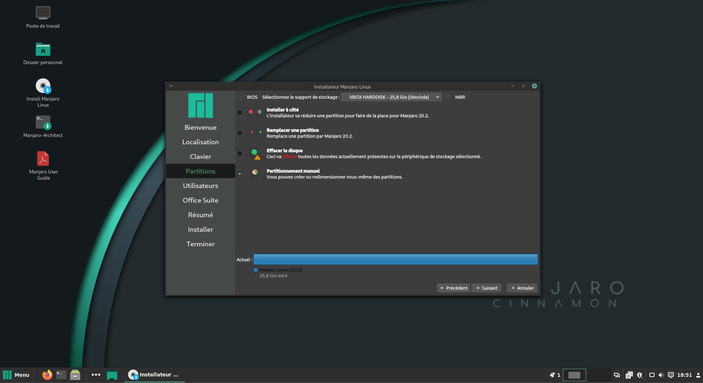Switch to the second workspace
703x383 pixels.
[599, 375]
